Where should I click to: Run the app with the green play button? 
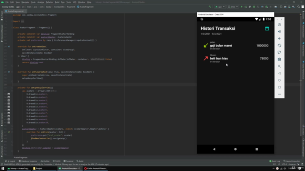click(242, 7)
